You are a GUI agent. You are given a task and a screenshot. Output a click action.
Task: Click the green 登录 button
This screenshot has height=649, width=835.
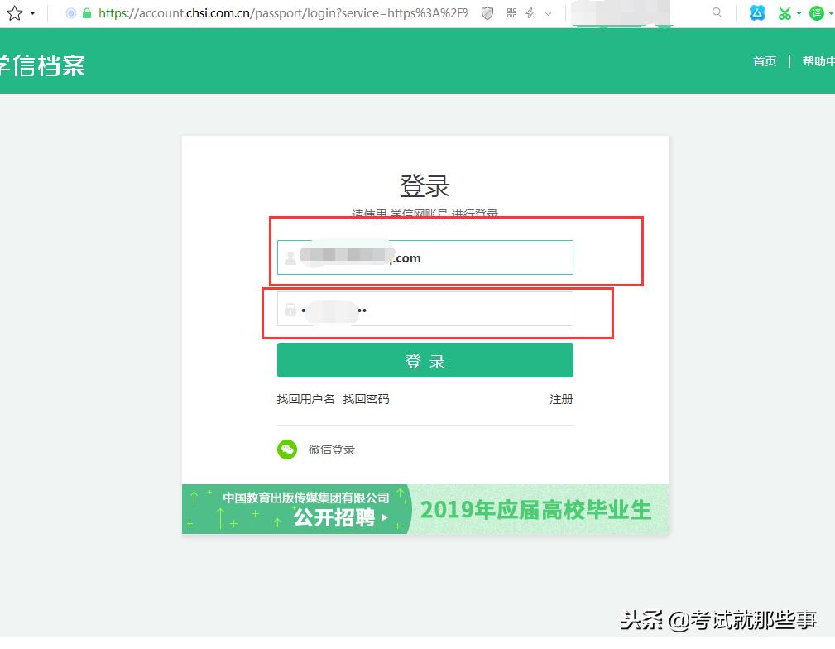pyautogui.click(x=425, y=360)
